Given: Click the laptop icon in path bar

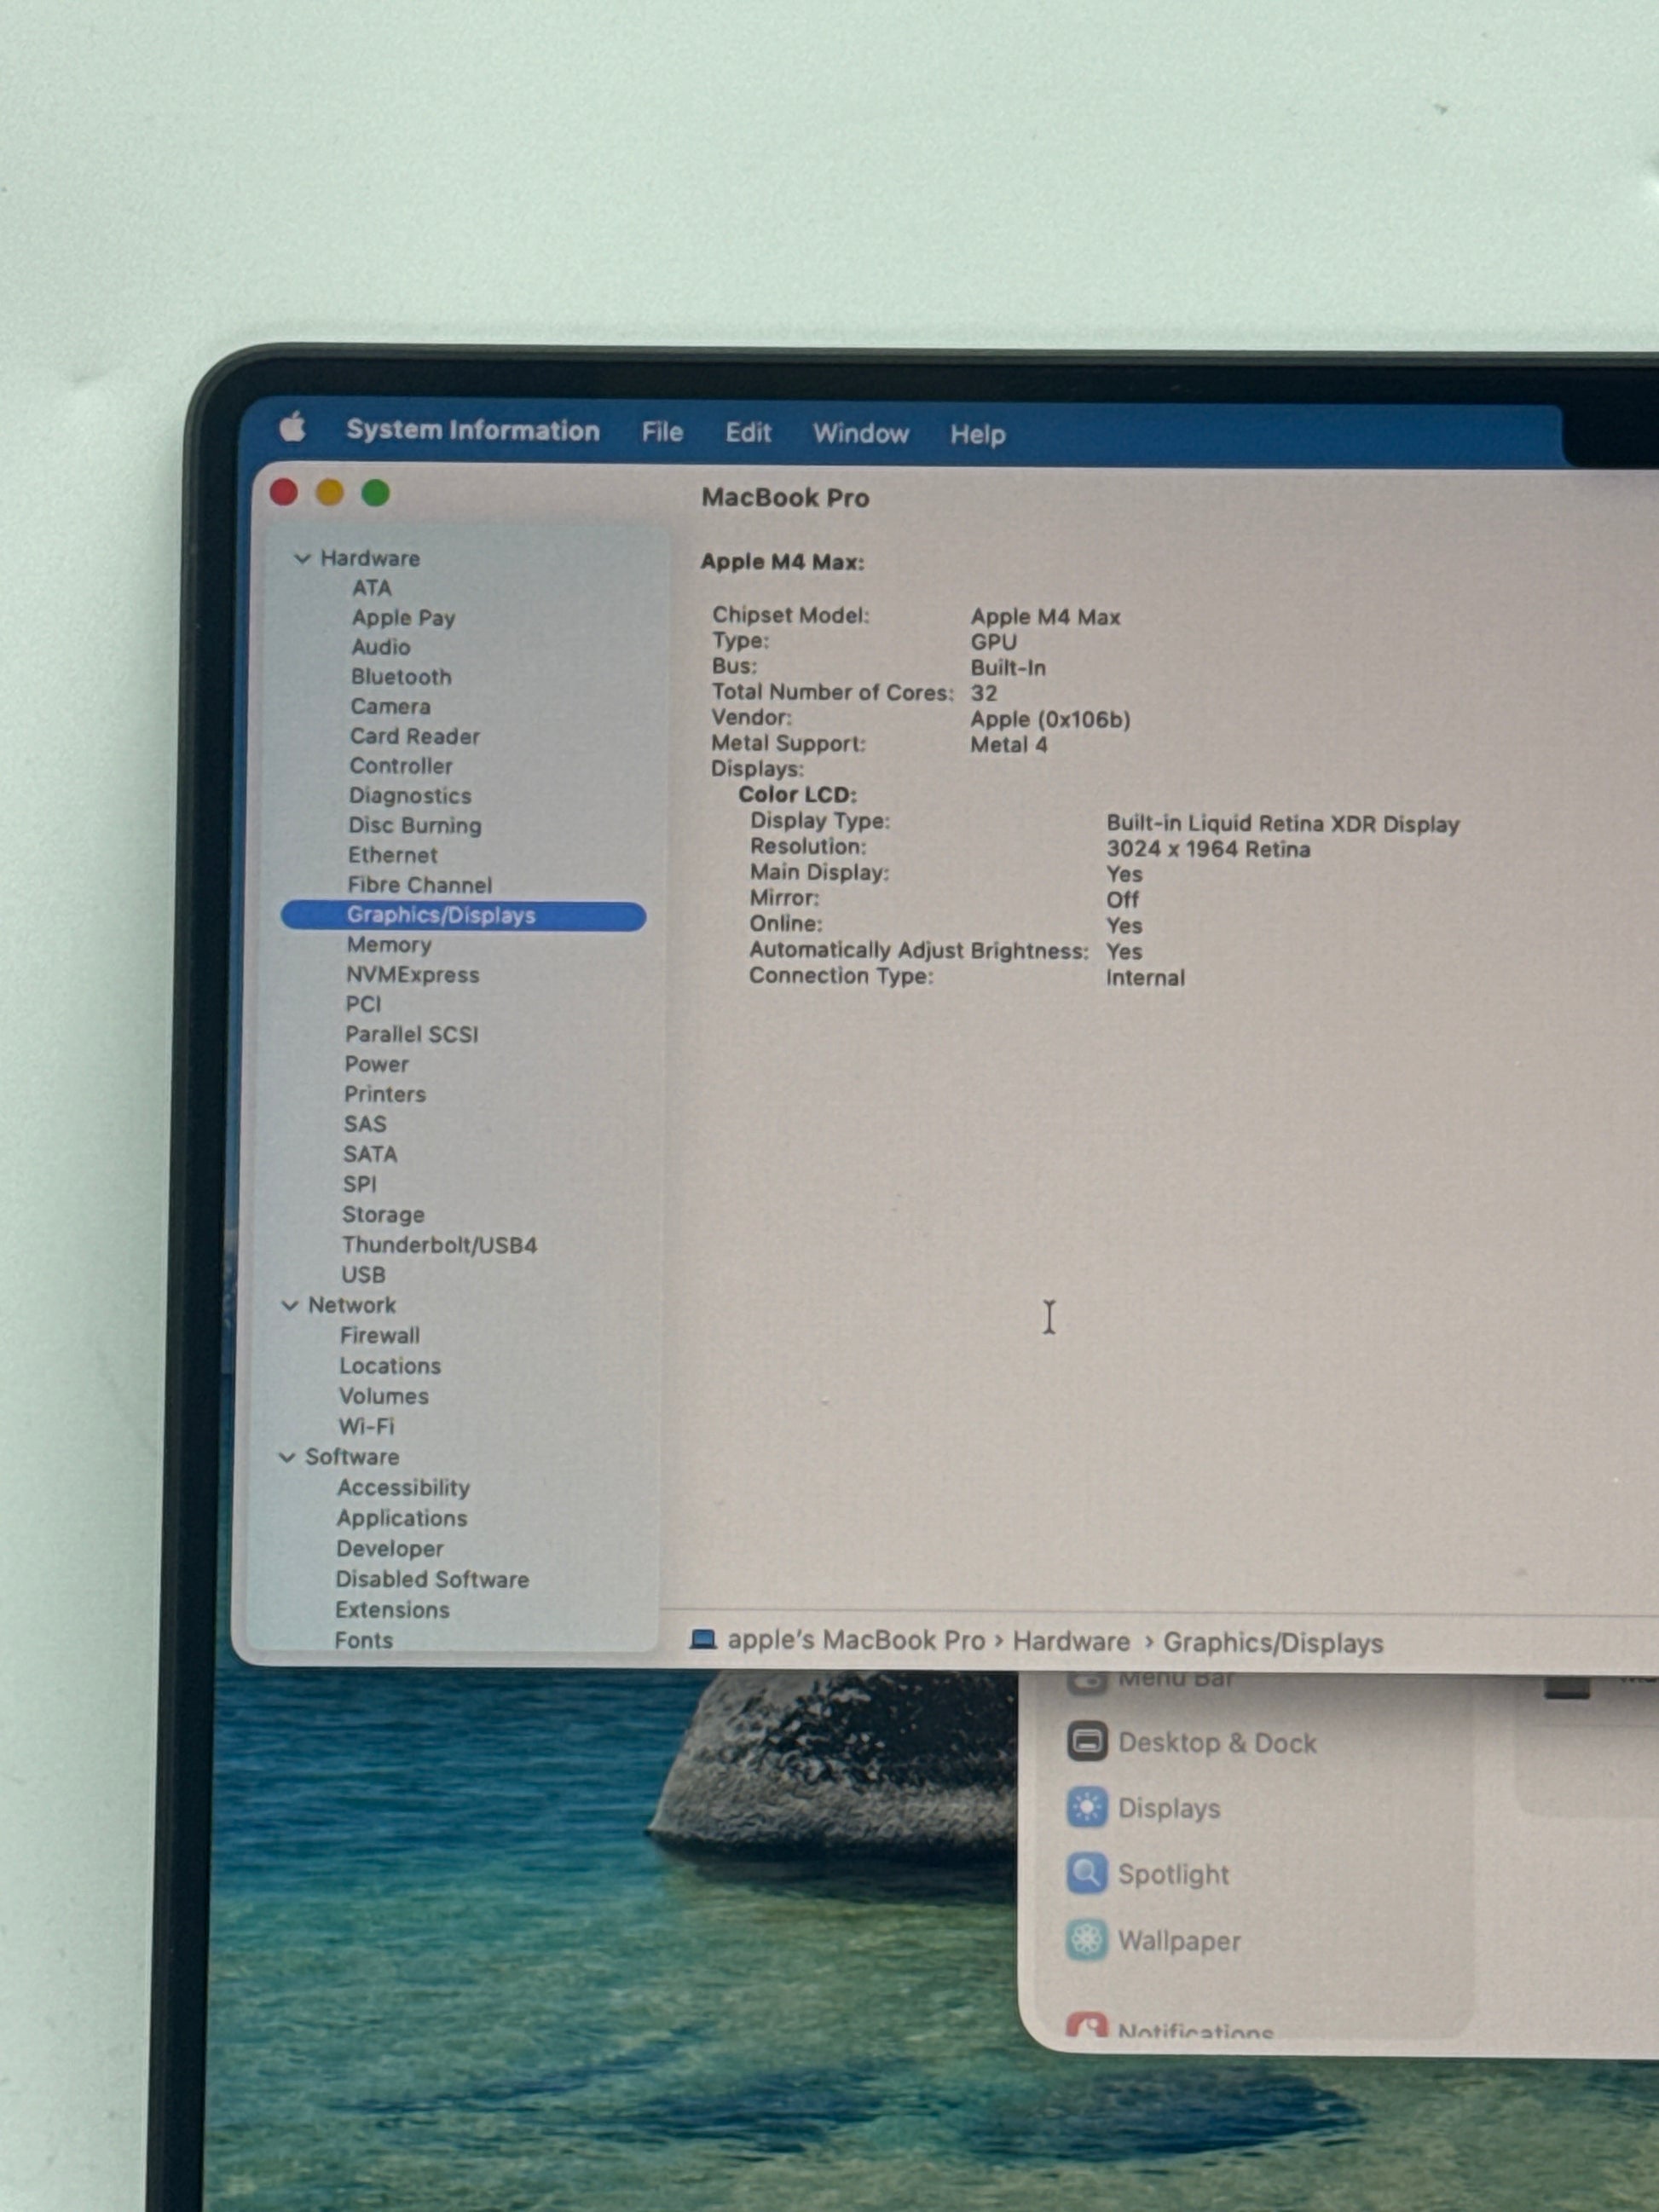Looking at the screenshot, I should click(703, 1640).
